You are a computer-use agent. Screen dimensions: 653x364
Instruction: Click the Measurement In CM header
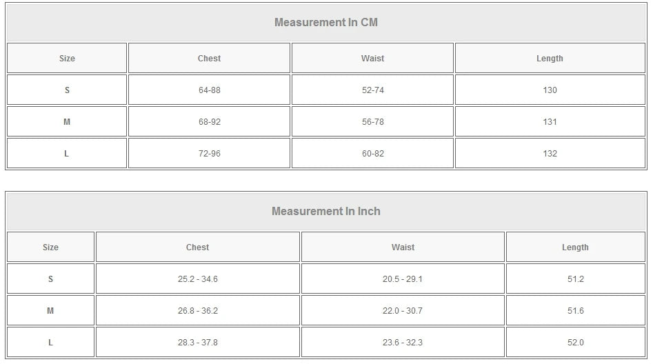(325, 22)
